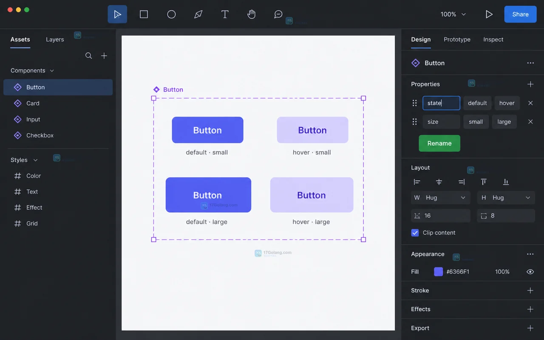Switch to the Layers tab
The height and width of the screenshot is (340, 544).
(x=55, y=39)
